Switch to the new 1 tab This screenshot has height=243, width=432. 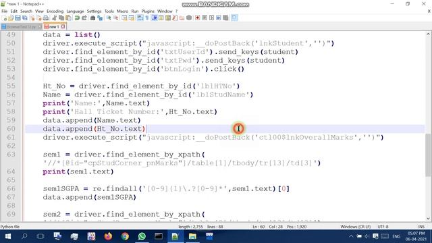click(x=54, y=27)
